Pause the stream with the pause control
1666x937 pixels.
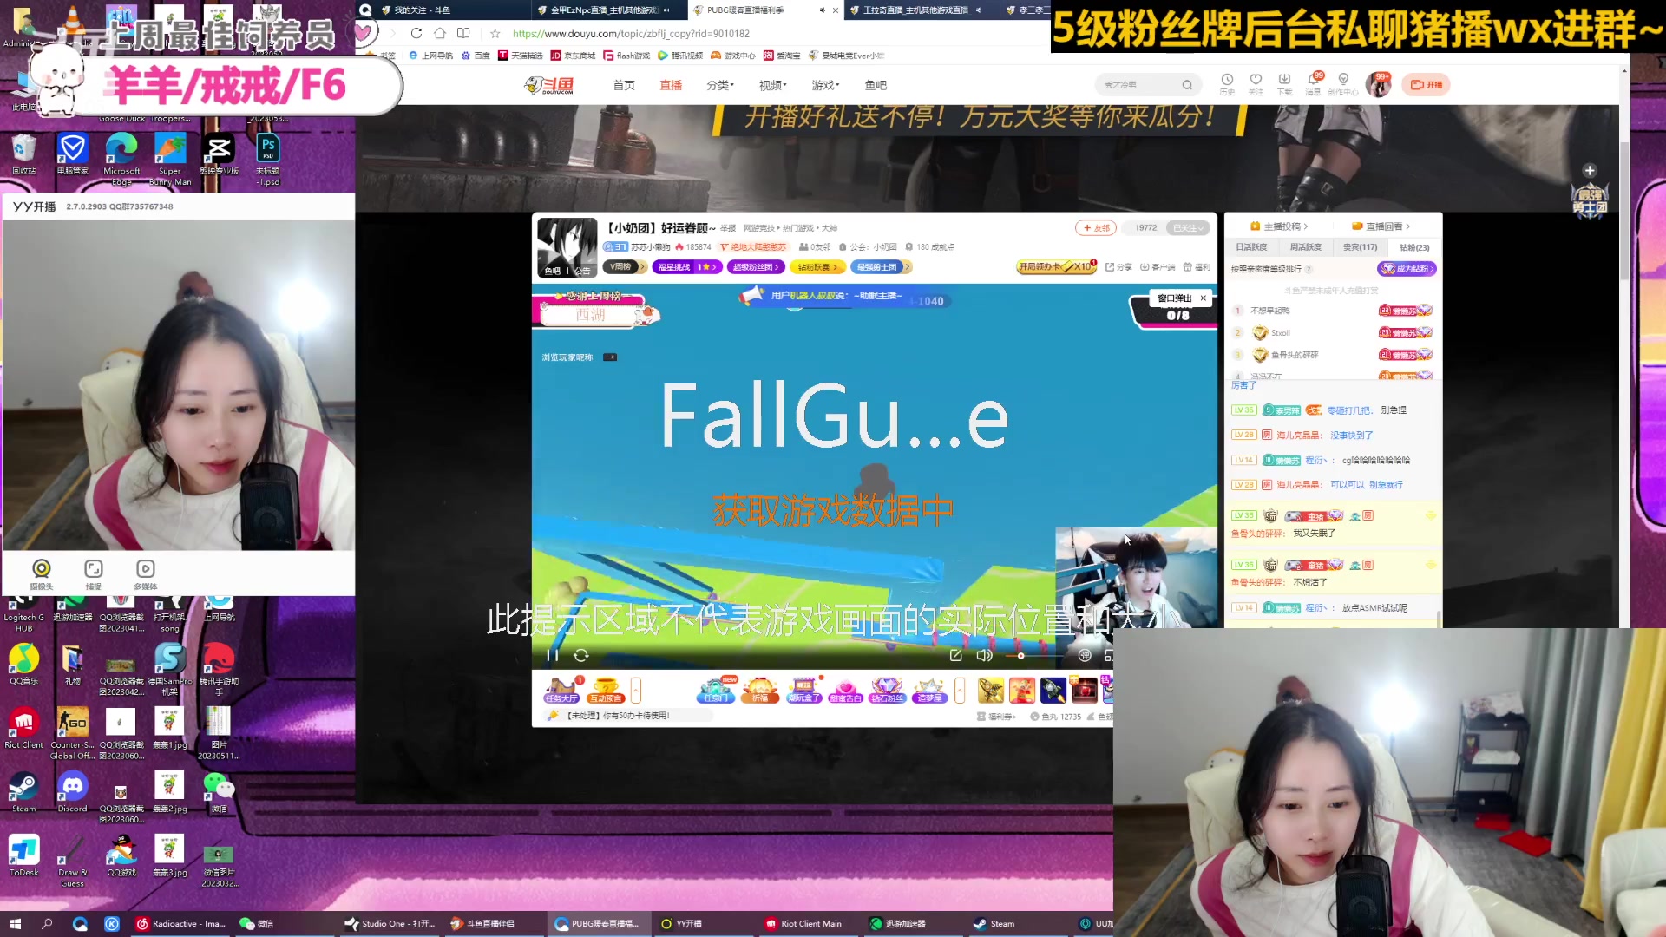tap(552, 656)
